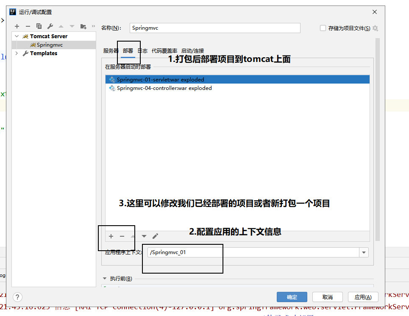Image resolution: width=409 pixels, height=316 pixels.
Task: Enable 存储为项目文件 checkbox
Action: pyautogui.click(x=323, y=28)
